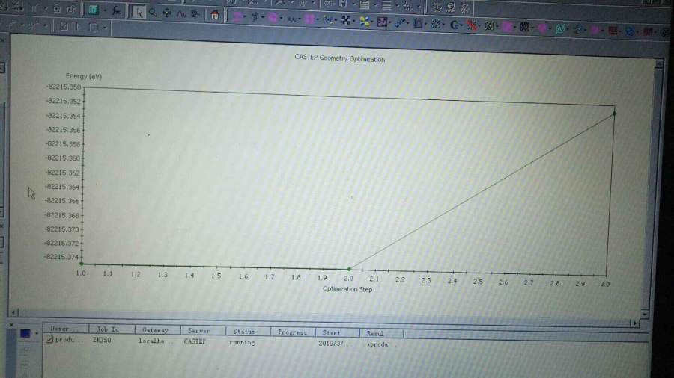The height and width of the screenshot is (378, 674).
Task: Select the running status cell
Action: pos(242,342)
